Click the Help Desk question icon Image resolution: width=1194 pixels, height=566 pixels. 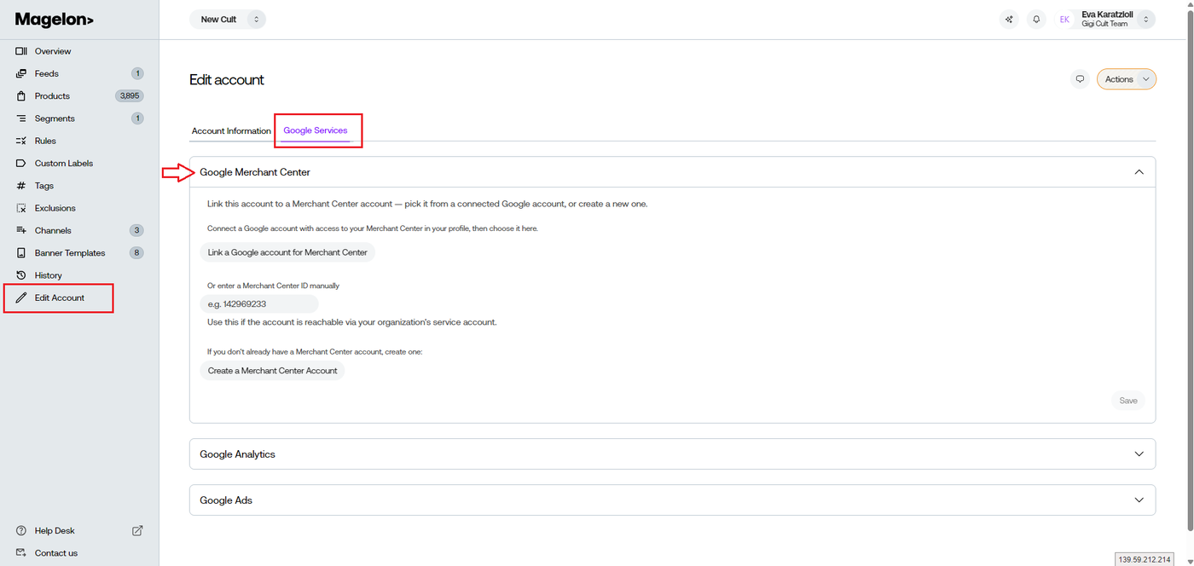21,530
